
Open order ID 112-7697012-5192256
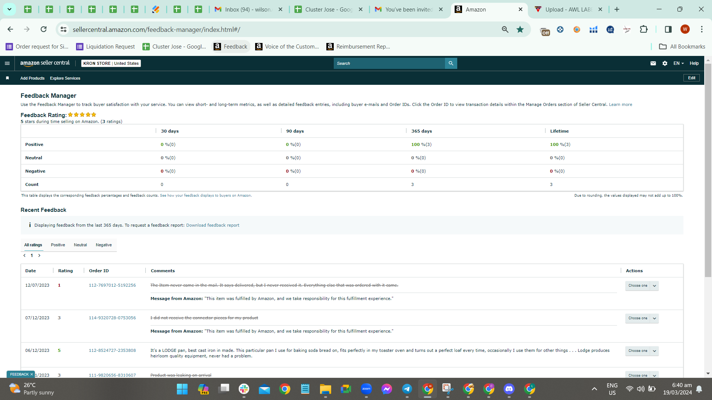[112, 285]
